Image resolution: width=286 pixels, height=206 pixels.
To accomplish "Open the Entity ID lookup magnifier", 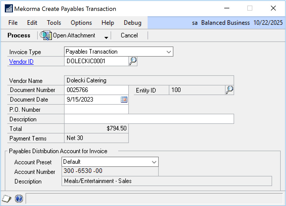I will click(x=230, y=90).
